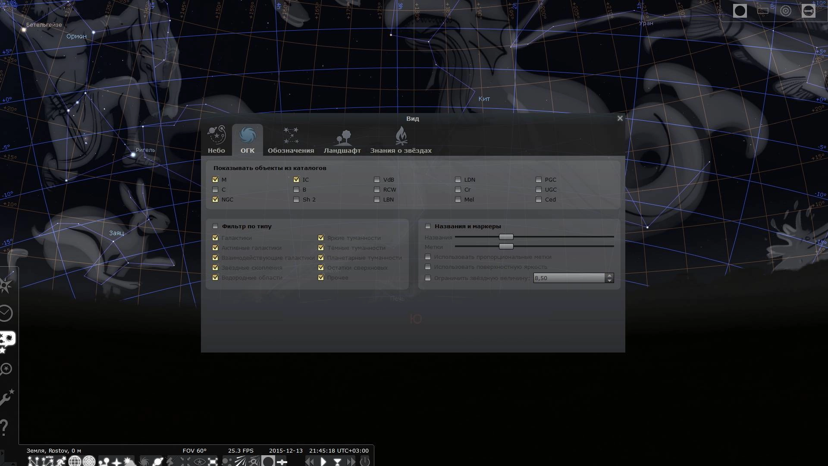This screenshot has width=828, height=466.
Task: Toggle ground landscape button
Action: pyautogui.click(x=104, y=461)
